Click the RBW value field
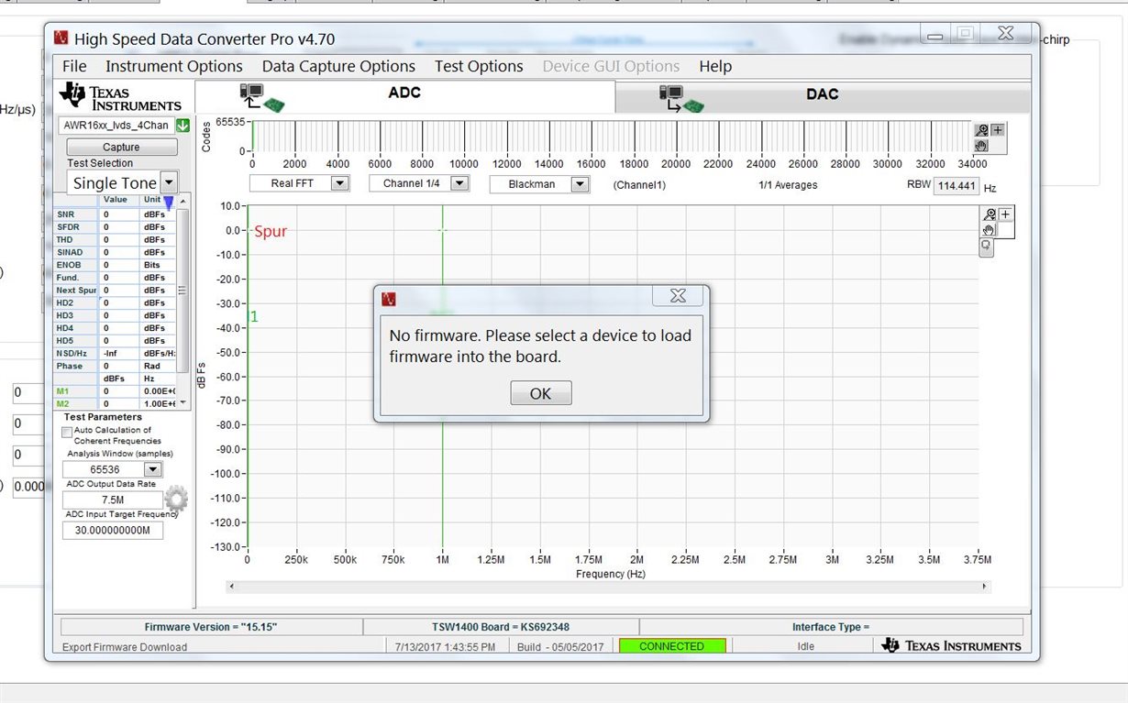1128x703 pixels. (957, 186)
